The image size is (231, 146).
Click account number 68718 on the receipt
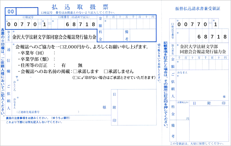click(212, 37)
